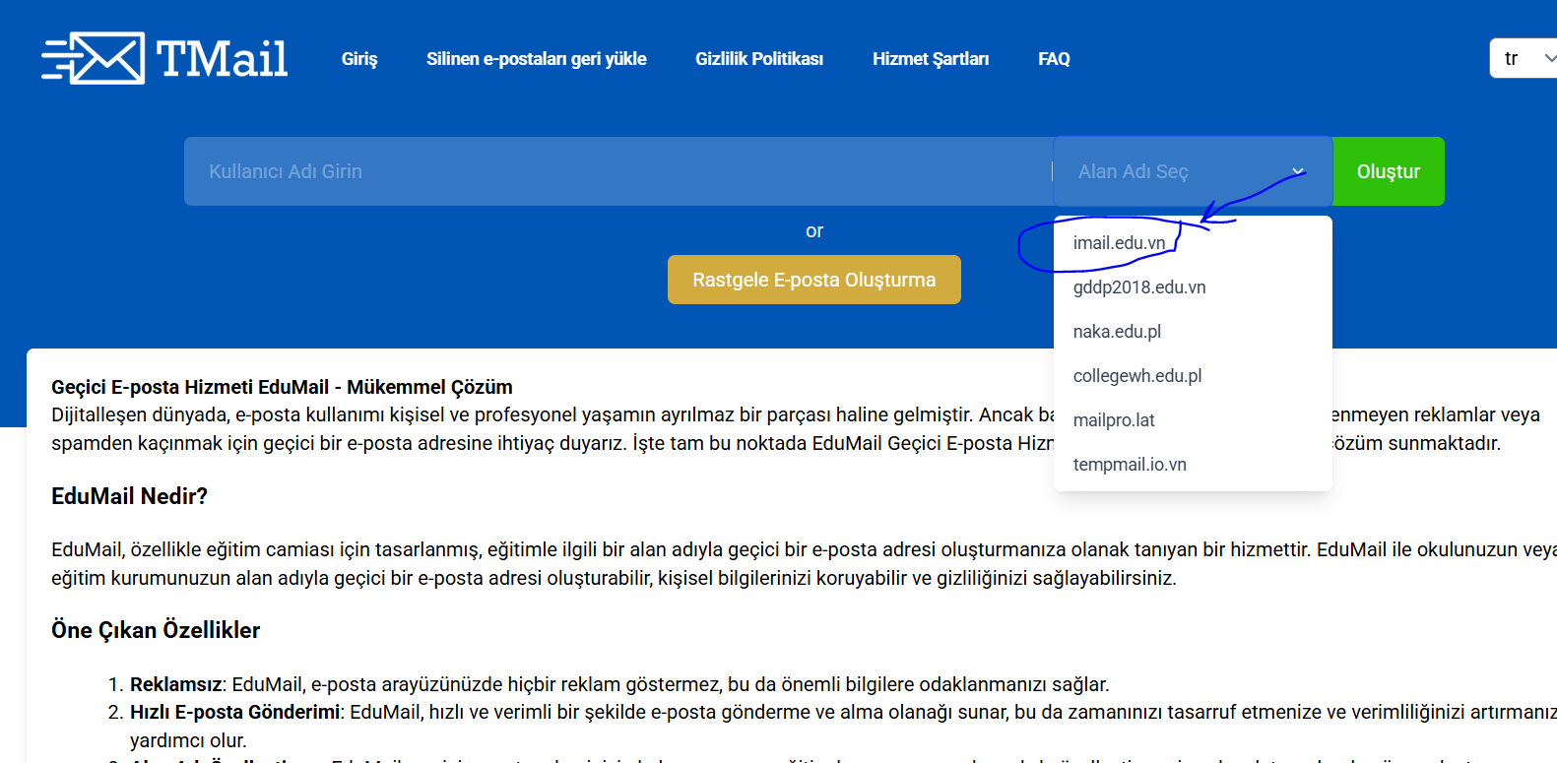Open the Giriş login page
Image resolution: width=1557 pixels, height=763 pixels.
pyautogui.click(x=359, y=59)
